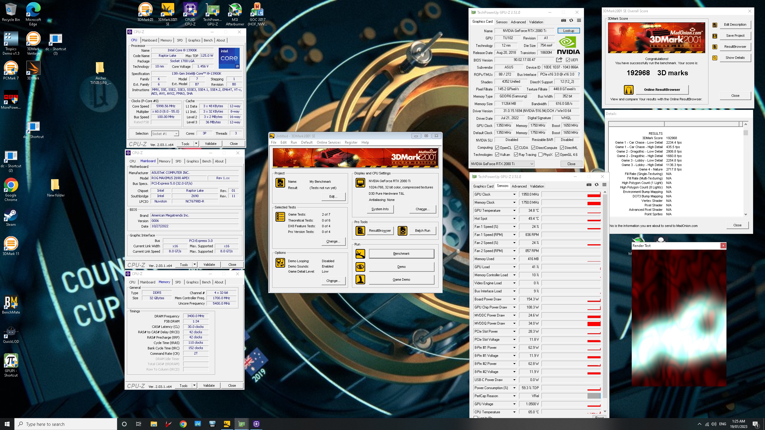Open the Tropics Demo v1.3 icon
The image size is (765, 430).
11,43
